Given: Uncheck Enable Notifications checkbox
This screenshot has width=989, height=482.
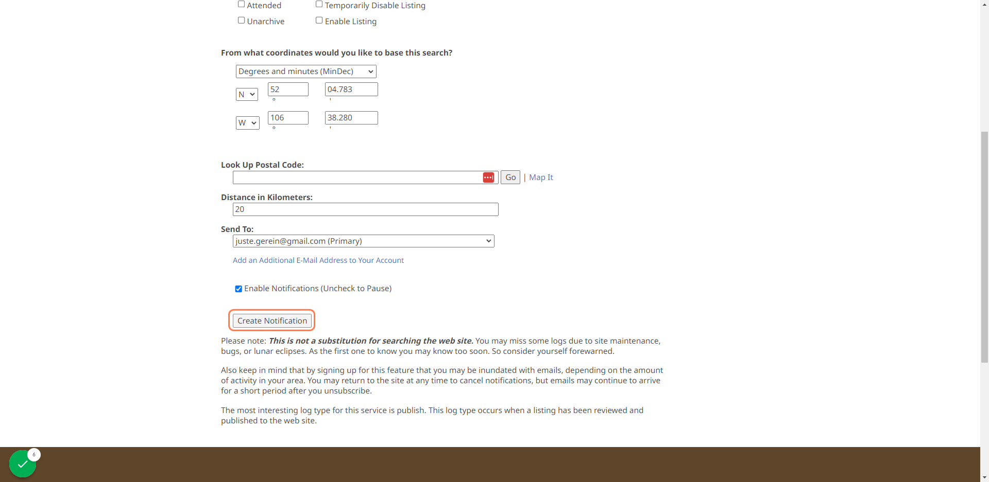Looking at the screenshot, I should point(238,289).
